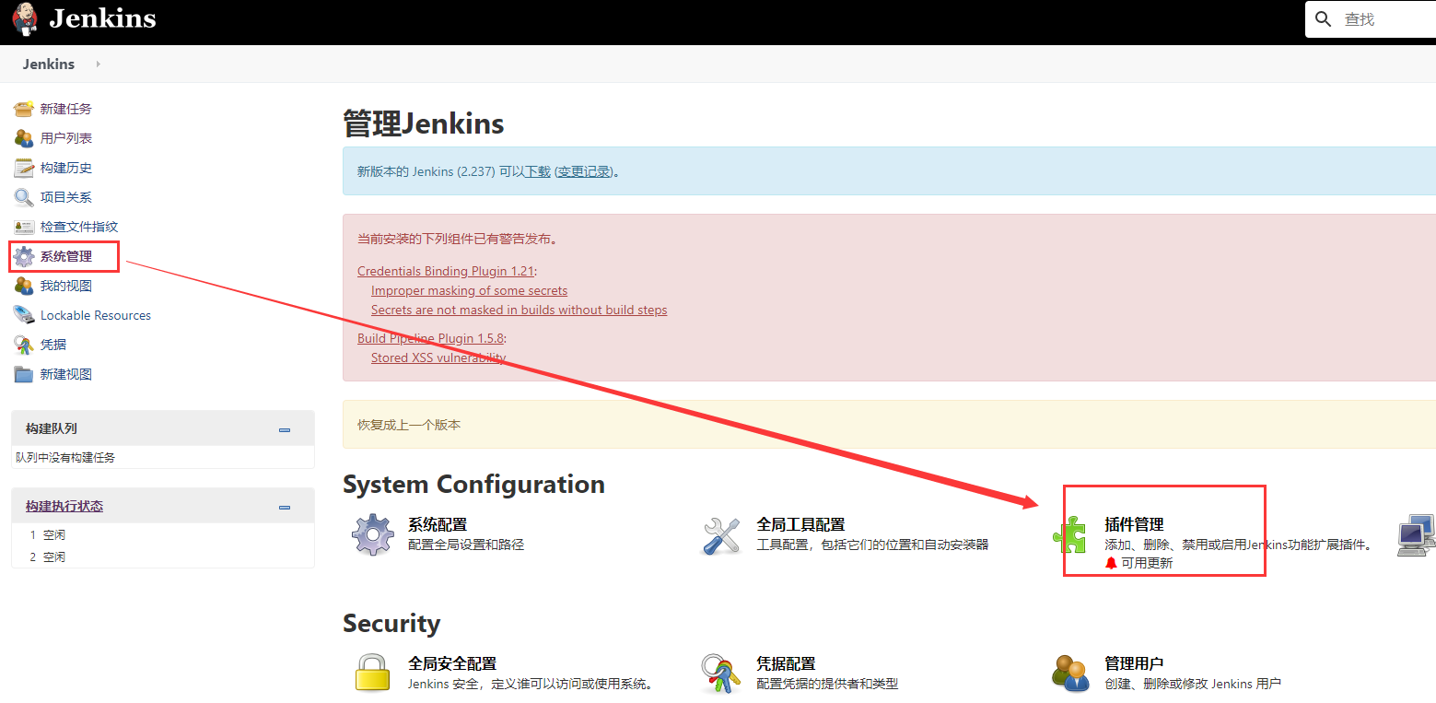Screen dimensions: 1436x703
Task: Click the 插件管理 puzzle piece icon
Action: coord(1070,534)
